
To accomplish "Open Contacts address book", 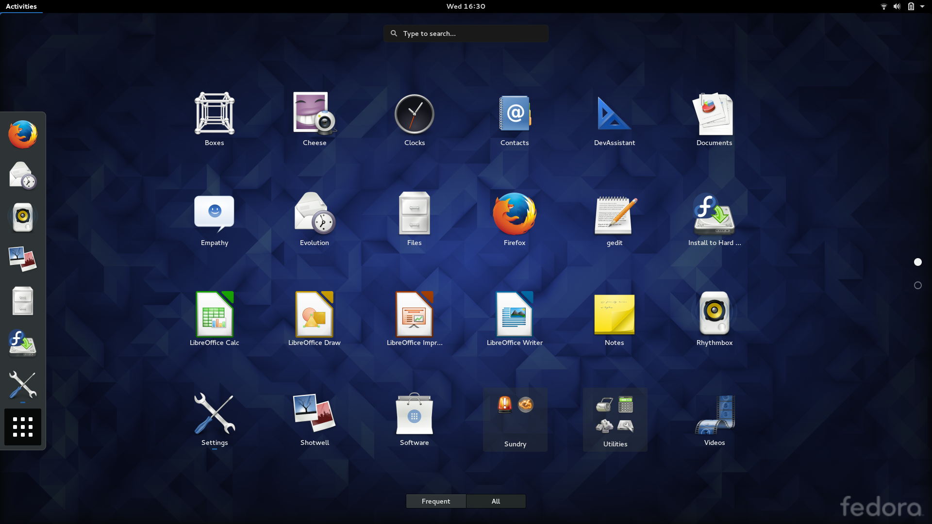I will point(514,119).
